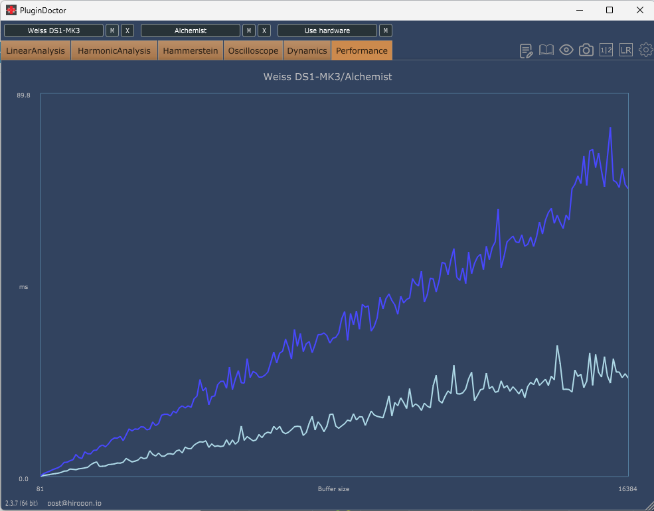The height and width of the screenshot is (511, 654).
Task: Click the PluginDoctor app logo icon
Action: pyautogui.click(x=11, y=10)
